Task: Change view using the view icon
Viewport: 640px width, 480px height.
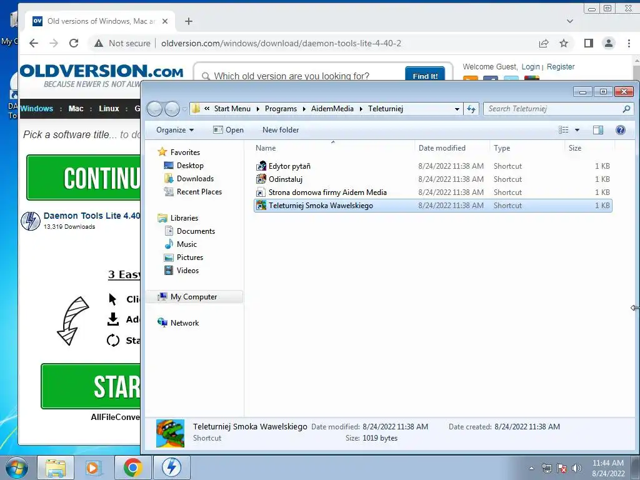Action: [x=563, y=130]
